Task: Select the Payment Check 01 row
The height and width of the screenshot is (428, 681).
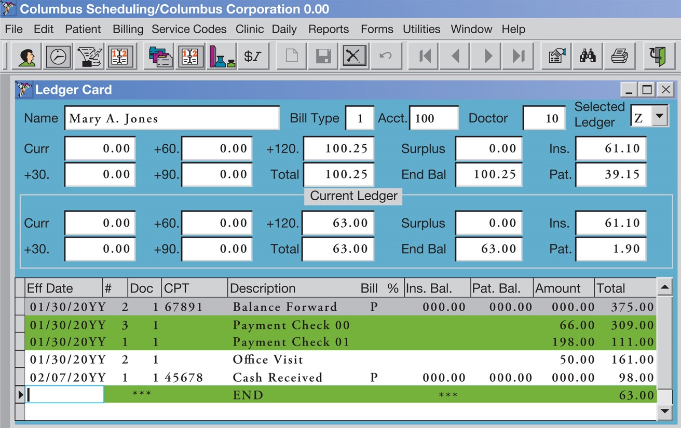Action: tap(340, 342)
